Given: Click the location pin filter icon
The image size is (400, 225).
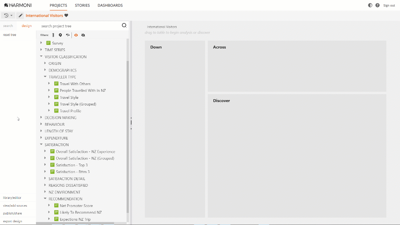Looking at the screenshot, I should (60, 35).
